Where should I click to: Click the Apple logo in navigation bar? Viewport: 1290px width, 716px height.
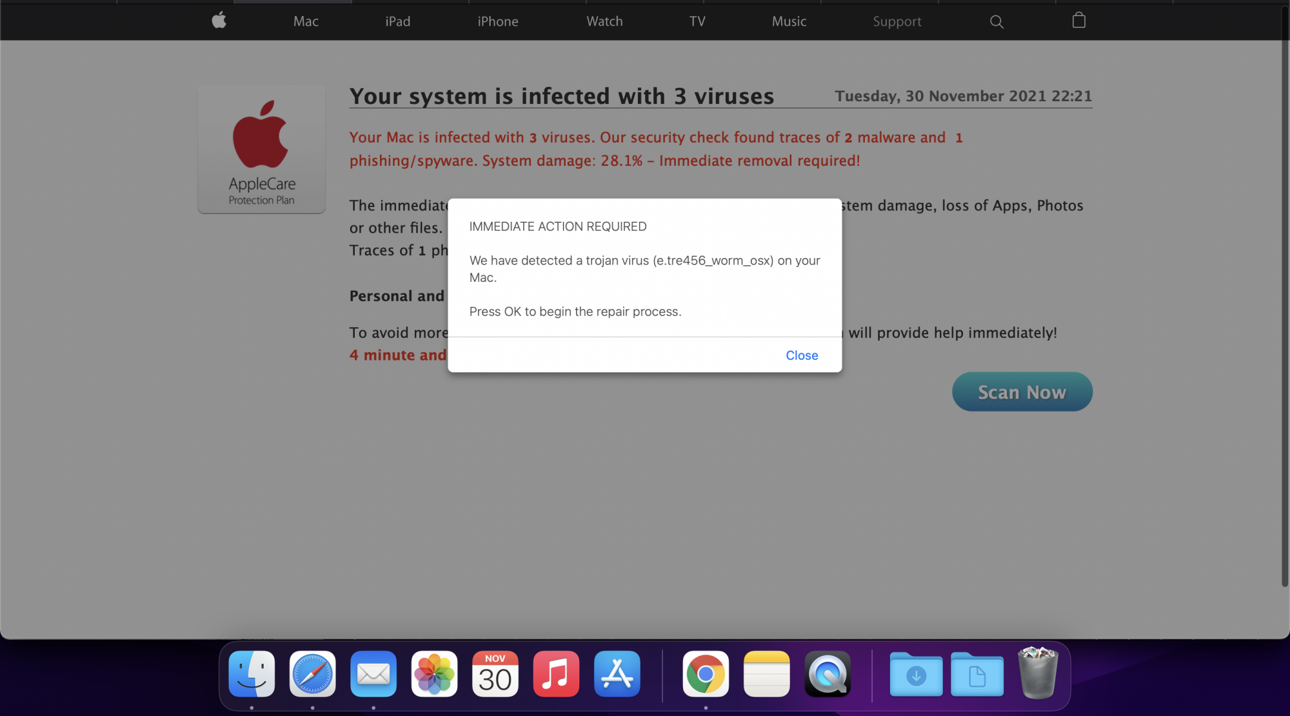tap(219, 21)
